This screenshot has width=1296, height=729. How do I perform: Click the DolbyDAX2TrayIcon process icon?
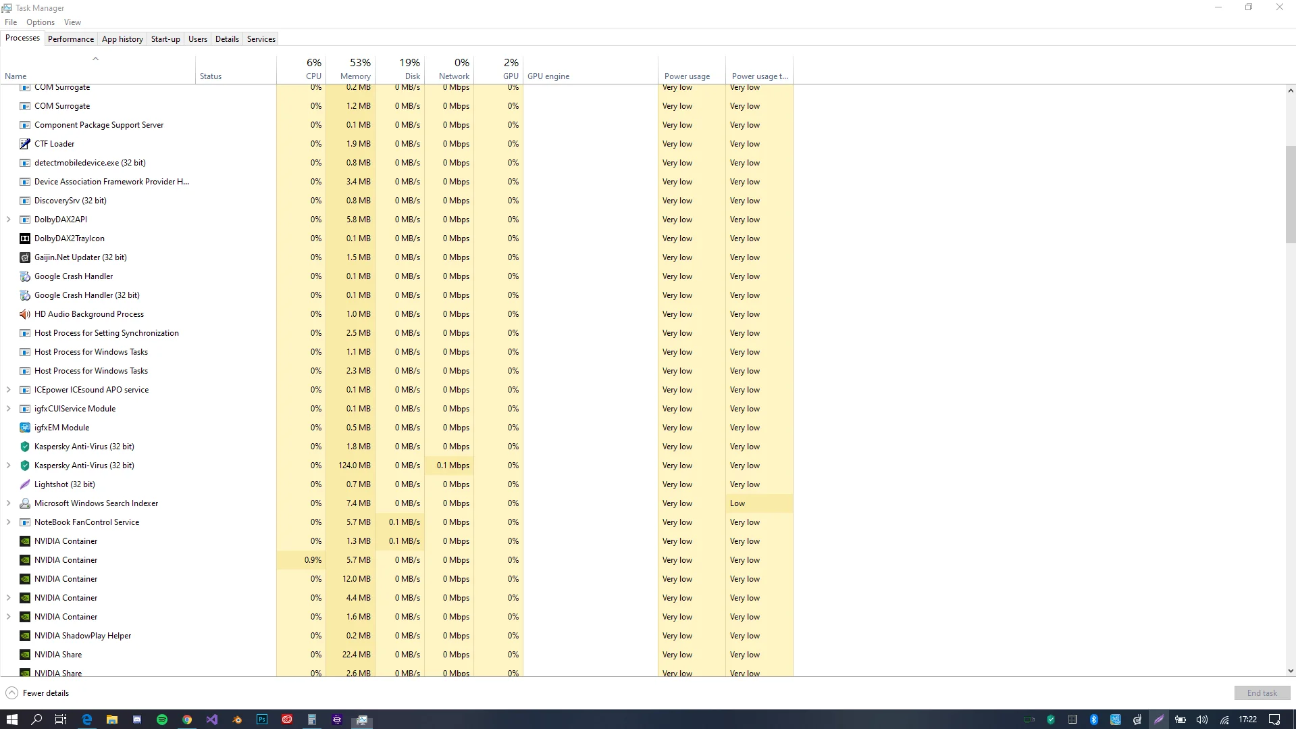point(25,238)
